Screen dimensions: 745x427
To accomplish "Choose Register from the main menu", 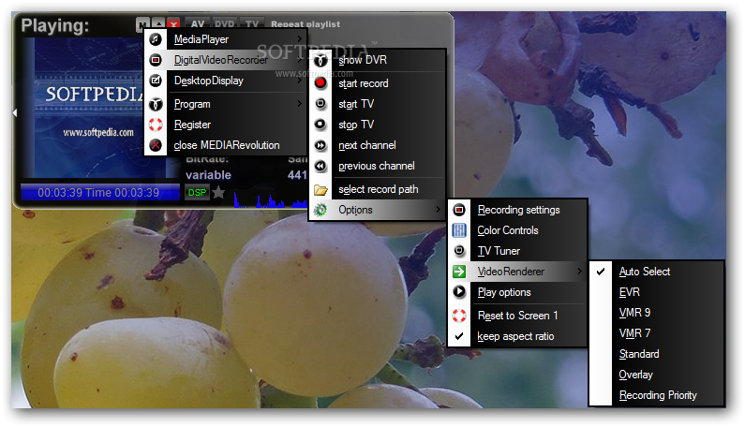I will [225, 125].
